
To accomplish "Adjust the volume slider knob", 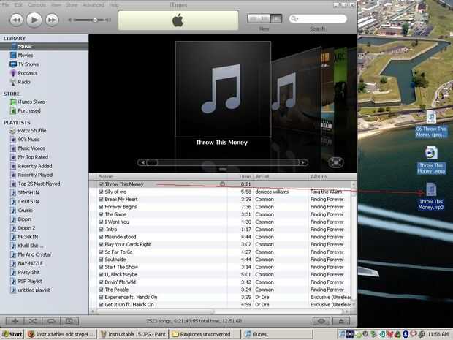I will pyautogui.click(x=95, y=20).
